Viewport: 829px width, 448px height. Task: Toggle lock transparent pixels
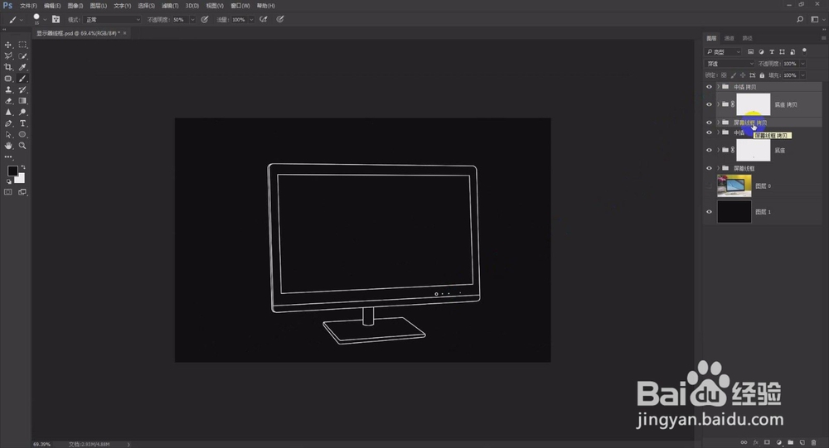pos(724,75)
